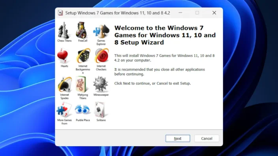Select the Purble Place eyes icon
The height and width of the screenshot is (156, 278).
[83, 110]
